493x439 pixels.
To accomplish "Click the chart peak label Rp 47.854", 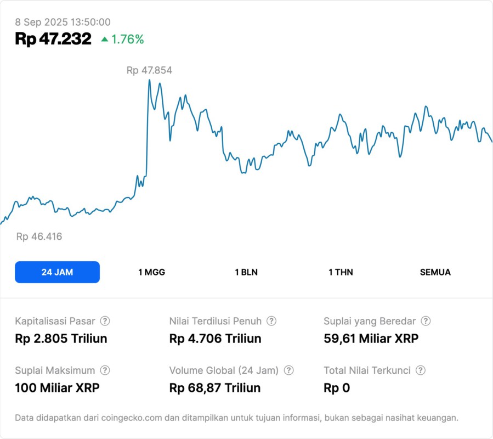I will (150, 70).
